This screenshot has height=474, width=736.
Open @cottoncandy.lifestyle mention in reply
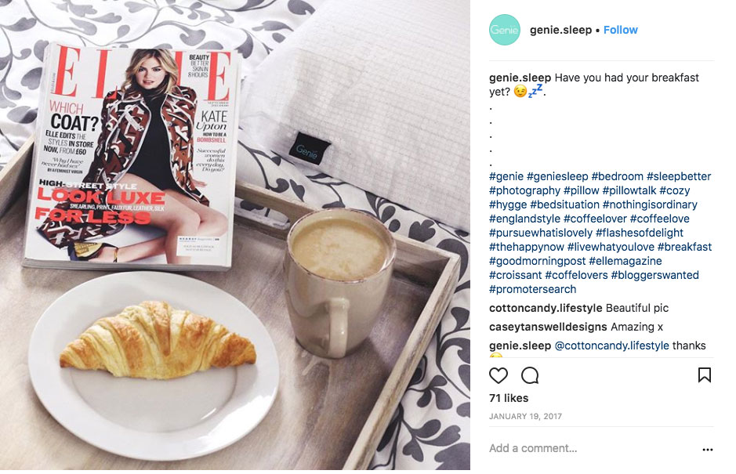611,346
